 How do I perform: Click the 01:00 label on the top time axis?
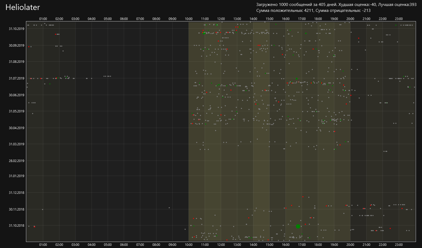pos(43,19)
